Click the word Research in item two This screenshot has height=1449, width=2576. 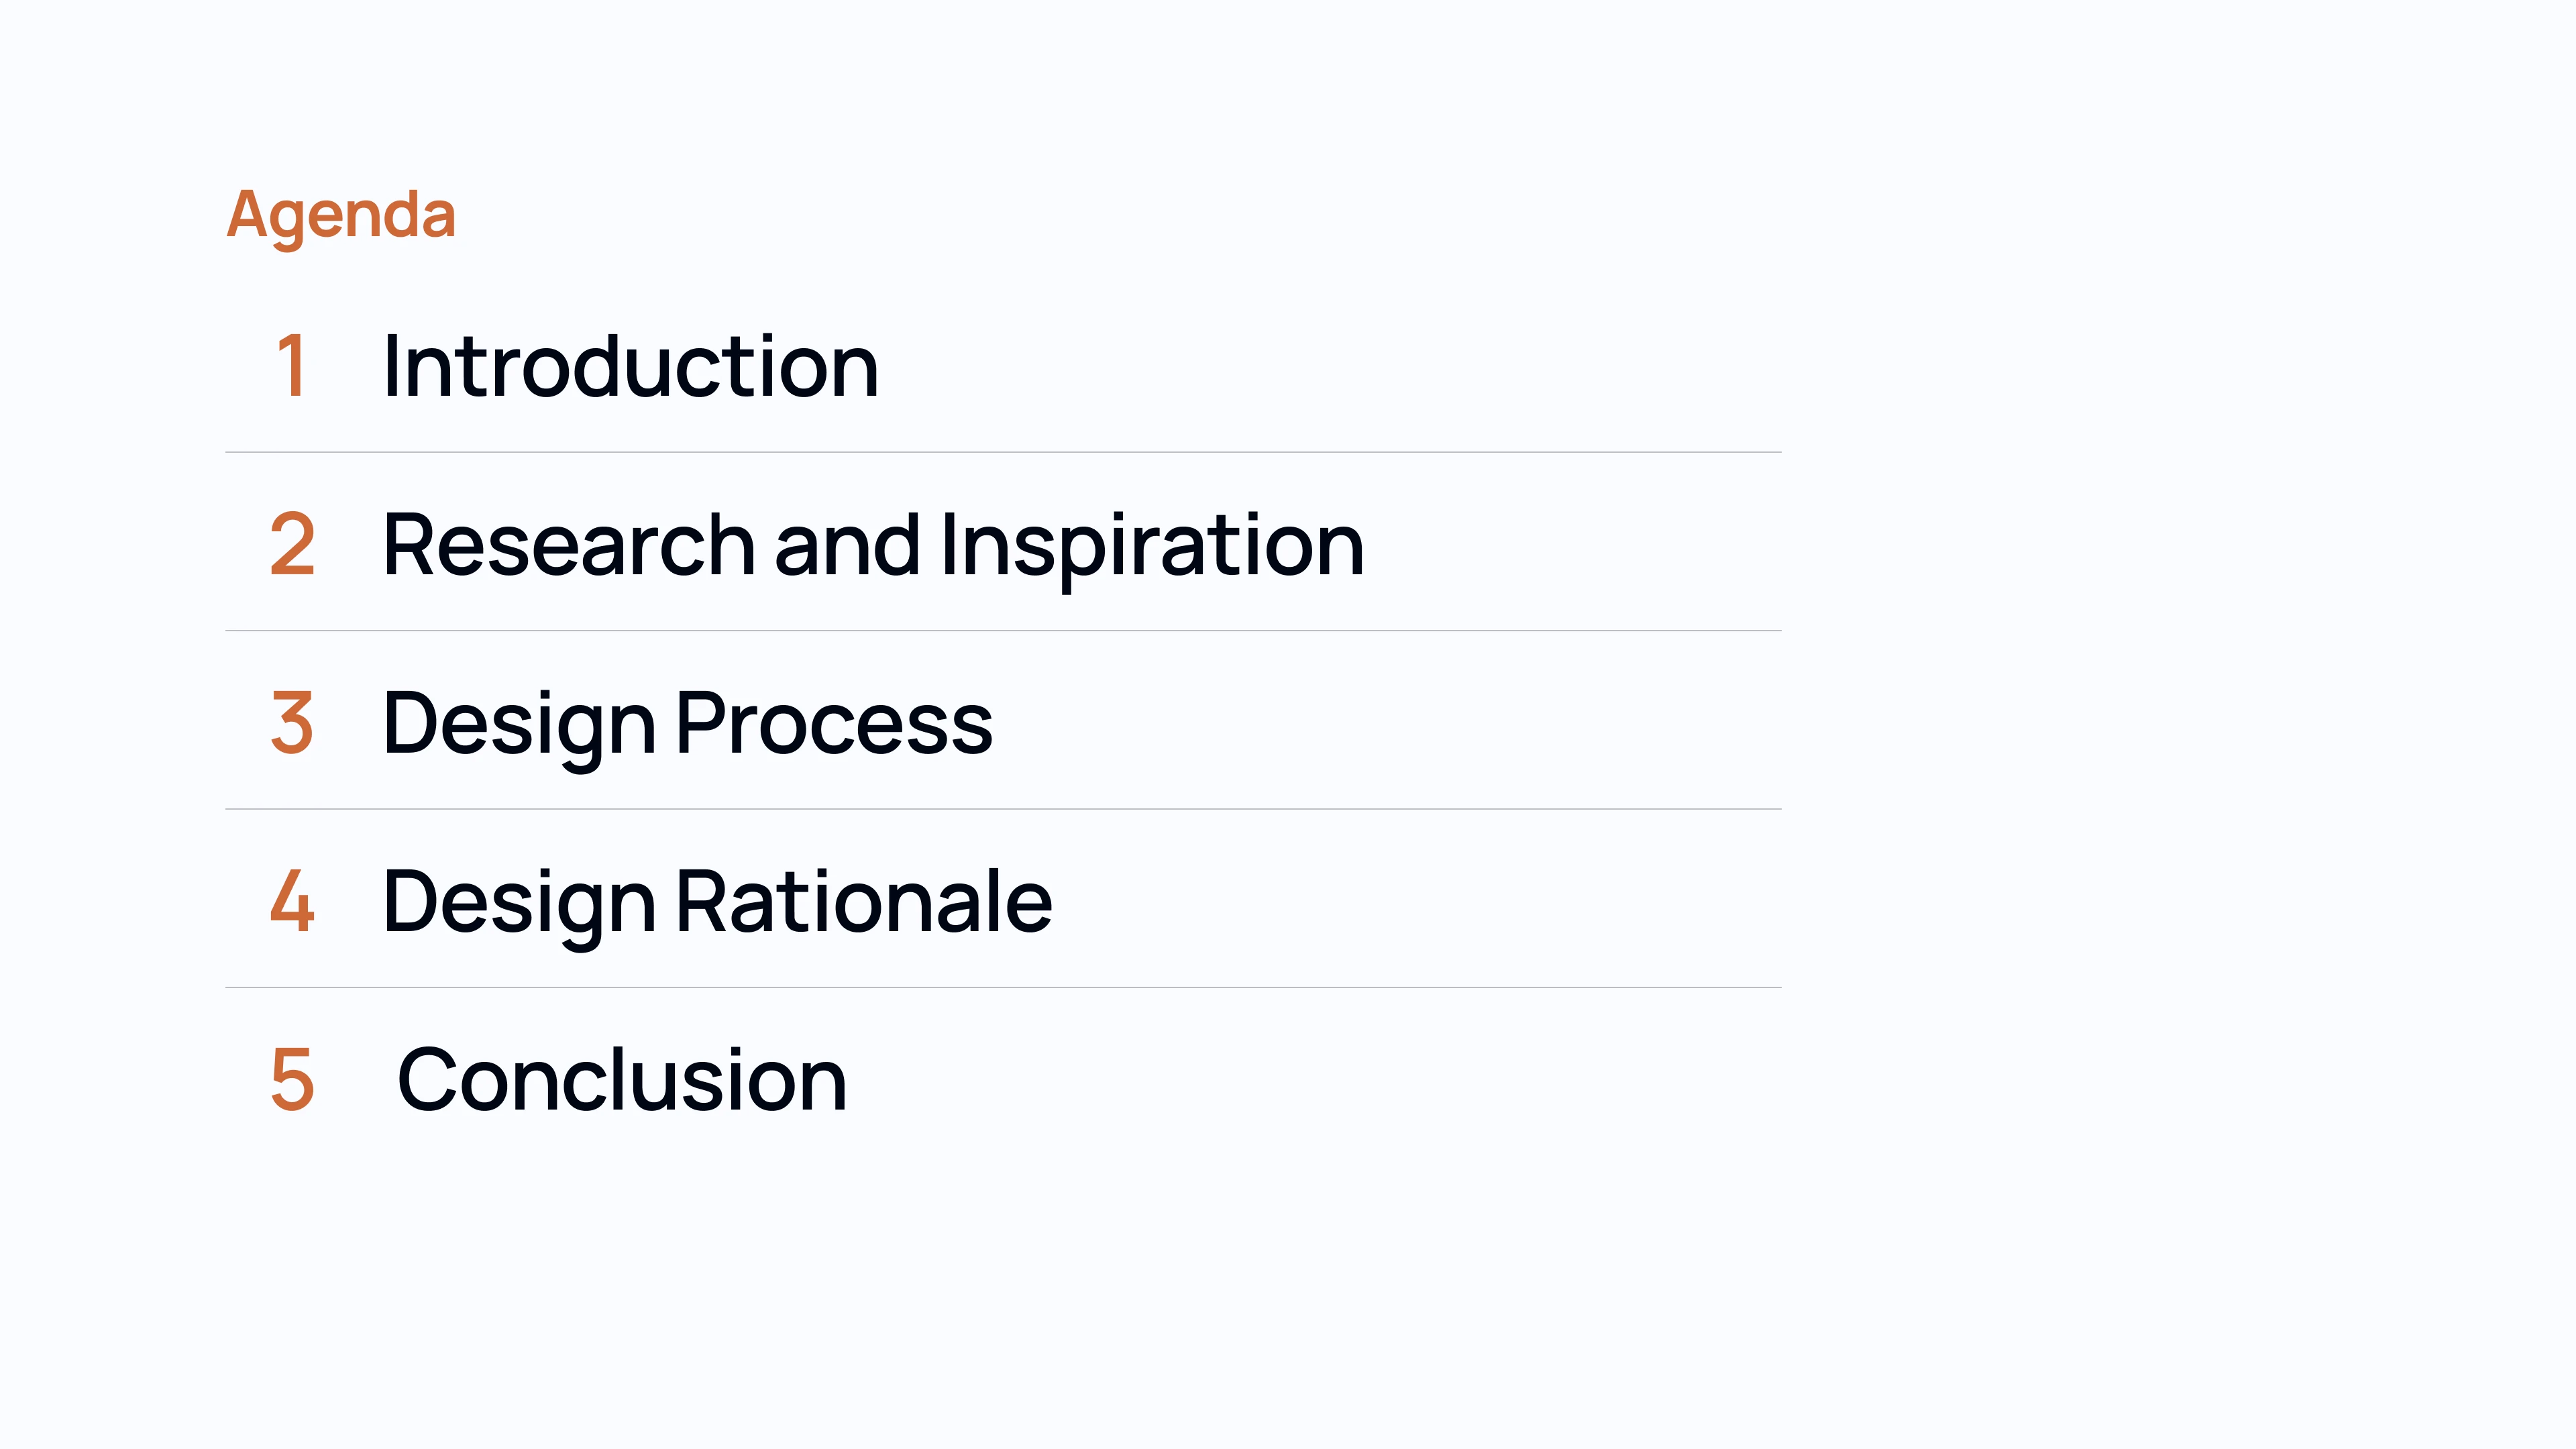(569, 545)
